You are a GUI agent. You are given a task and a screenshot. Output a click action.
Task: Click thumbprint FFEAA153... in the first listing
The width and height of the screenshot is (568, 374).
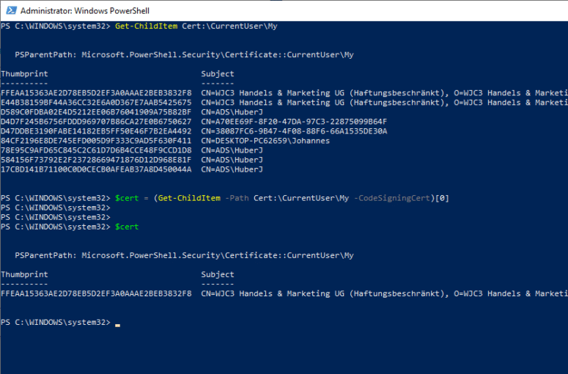96,93
